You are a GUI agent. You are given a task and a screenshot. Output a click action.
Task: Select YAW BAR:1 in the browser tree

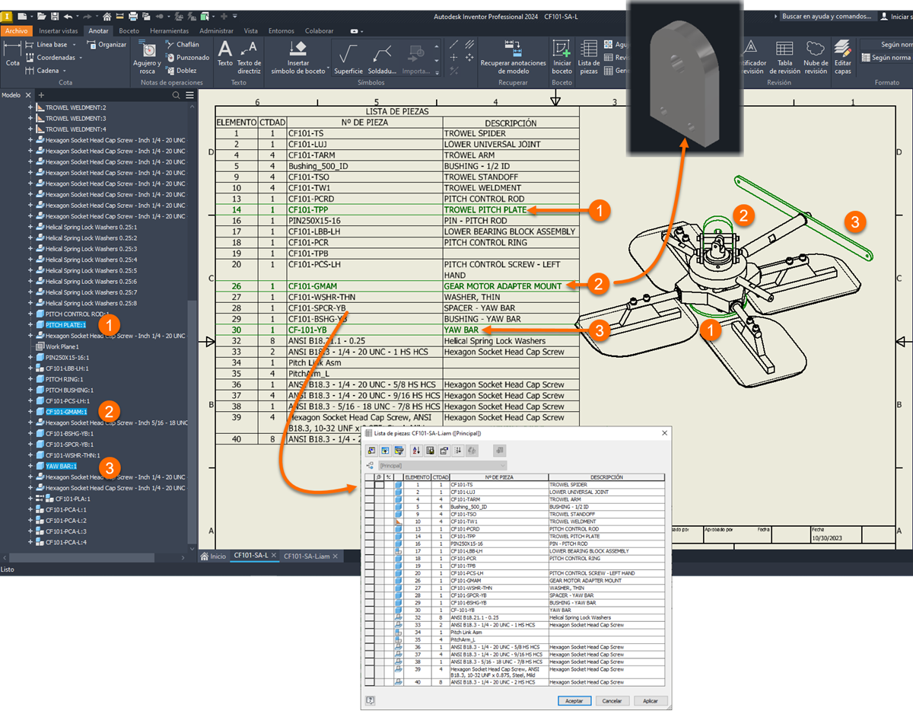tap(61, 466)
